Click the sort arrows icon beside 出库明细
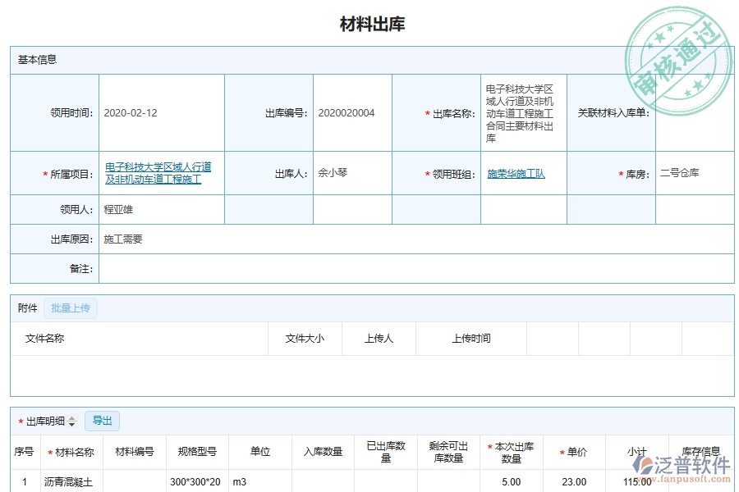This screenshot has width=739, height=492. pos(72,421)
